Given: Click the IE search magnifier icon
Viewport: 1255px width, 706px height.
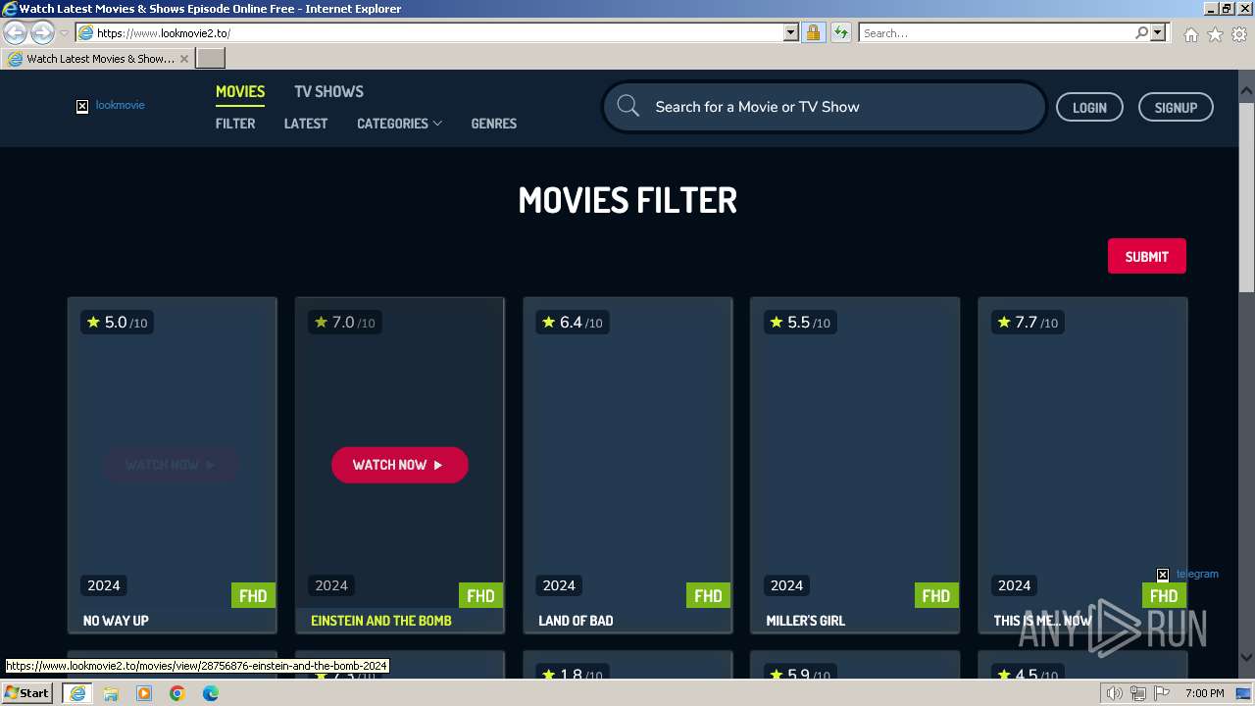Looking at the screenshot, I should [1141, 33].
